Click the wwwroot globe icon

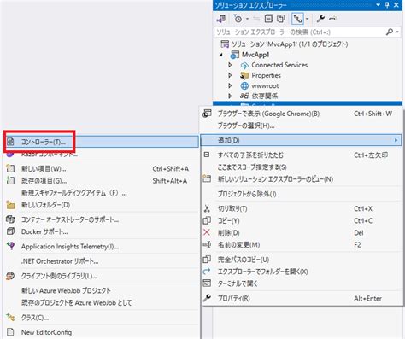tap(244, 85)
